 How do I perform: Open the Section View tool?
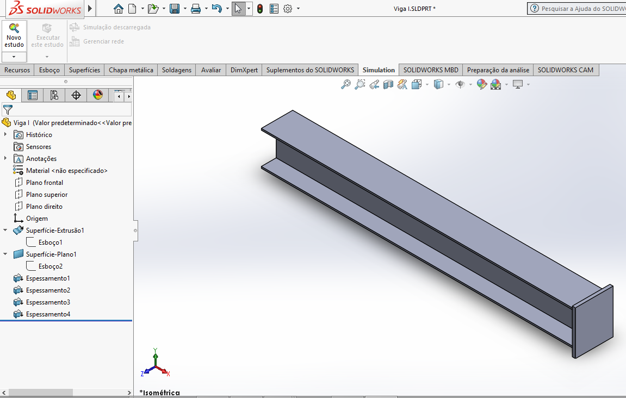point(388,84)
